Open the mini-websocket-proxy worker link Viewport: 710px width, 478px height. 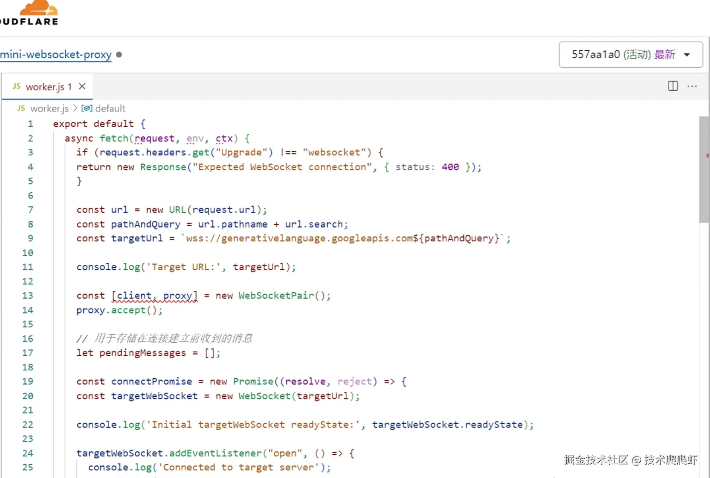(56, 55)
